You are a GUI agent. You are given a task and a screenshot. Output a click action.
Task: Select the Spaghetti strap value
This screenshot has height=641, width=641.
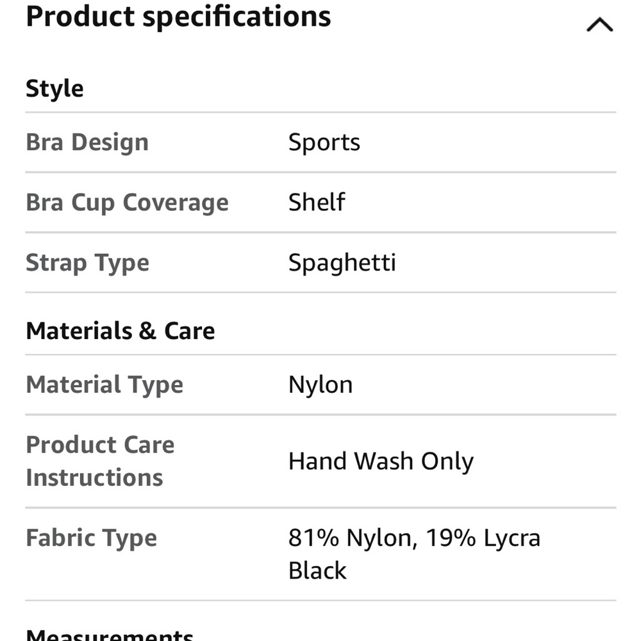342,263
